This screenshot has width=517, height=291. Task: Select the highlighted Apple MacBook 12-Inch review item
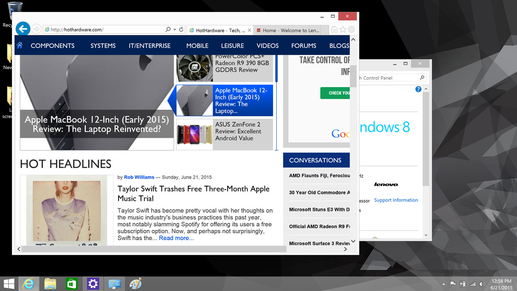click(224, 100)
